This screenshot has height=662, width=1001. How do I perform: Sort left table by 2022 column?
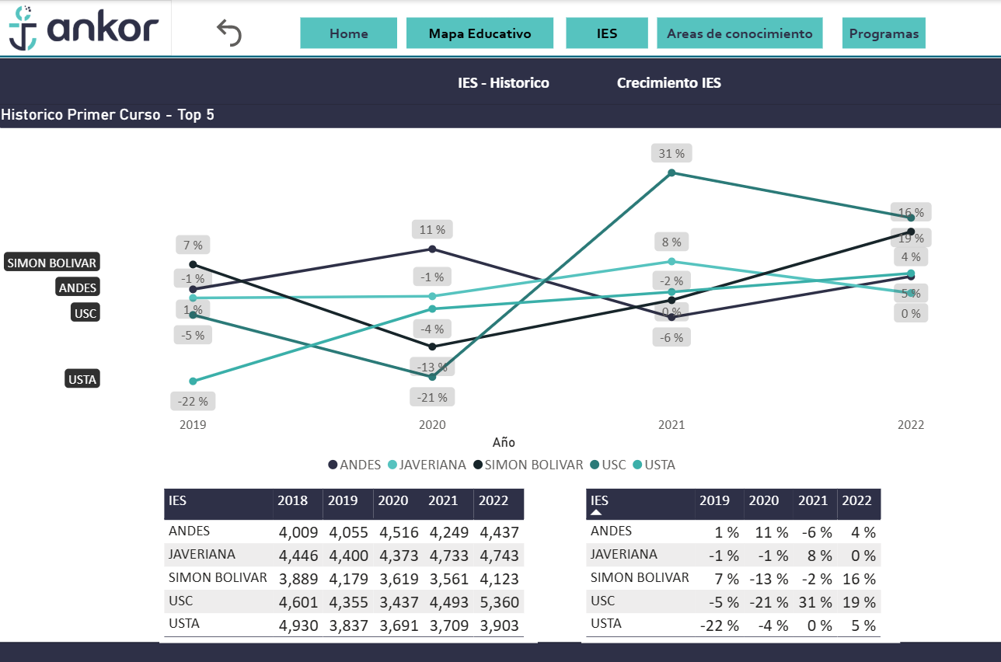click(x=494, y=501)
